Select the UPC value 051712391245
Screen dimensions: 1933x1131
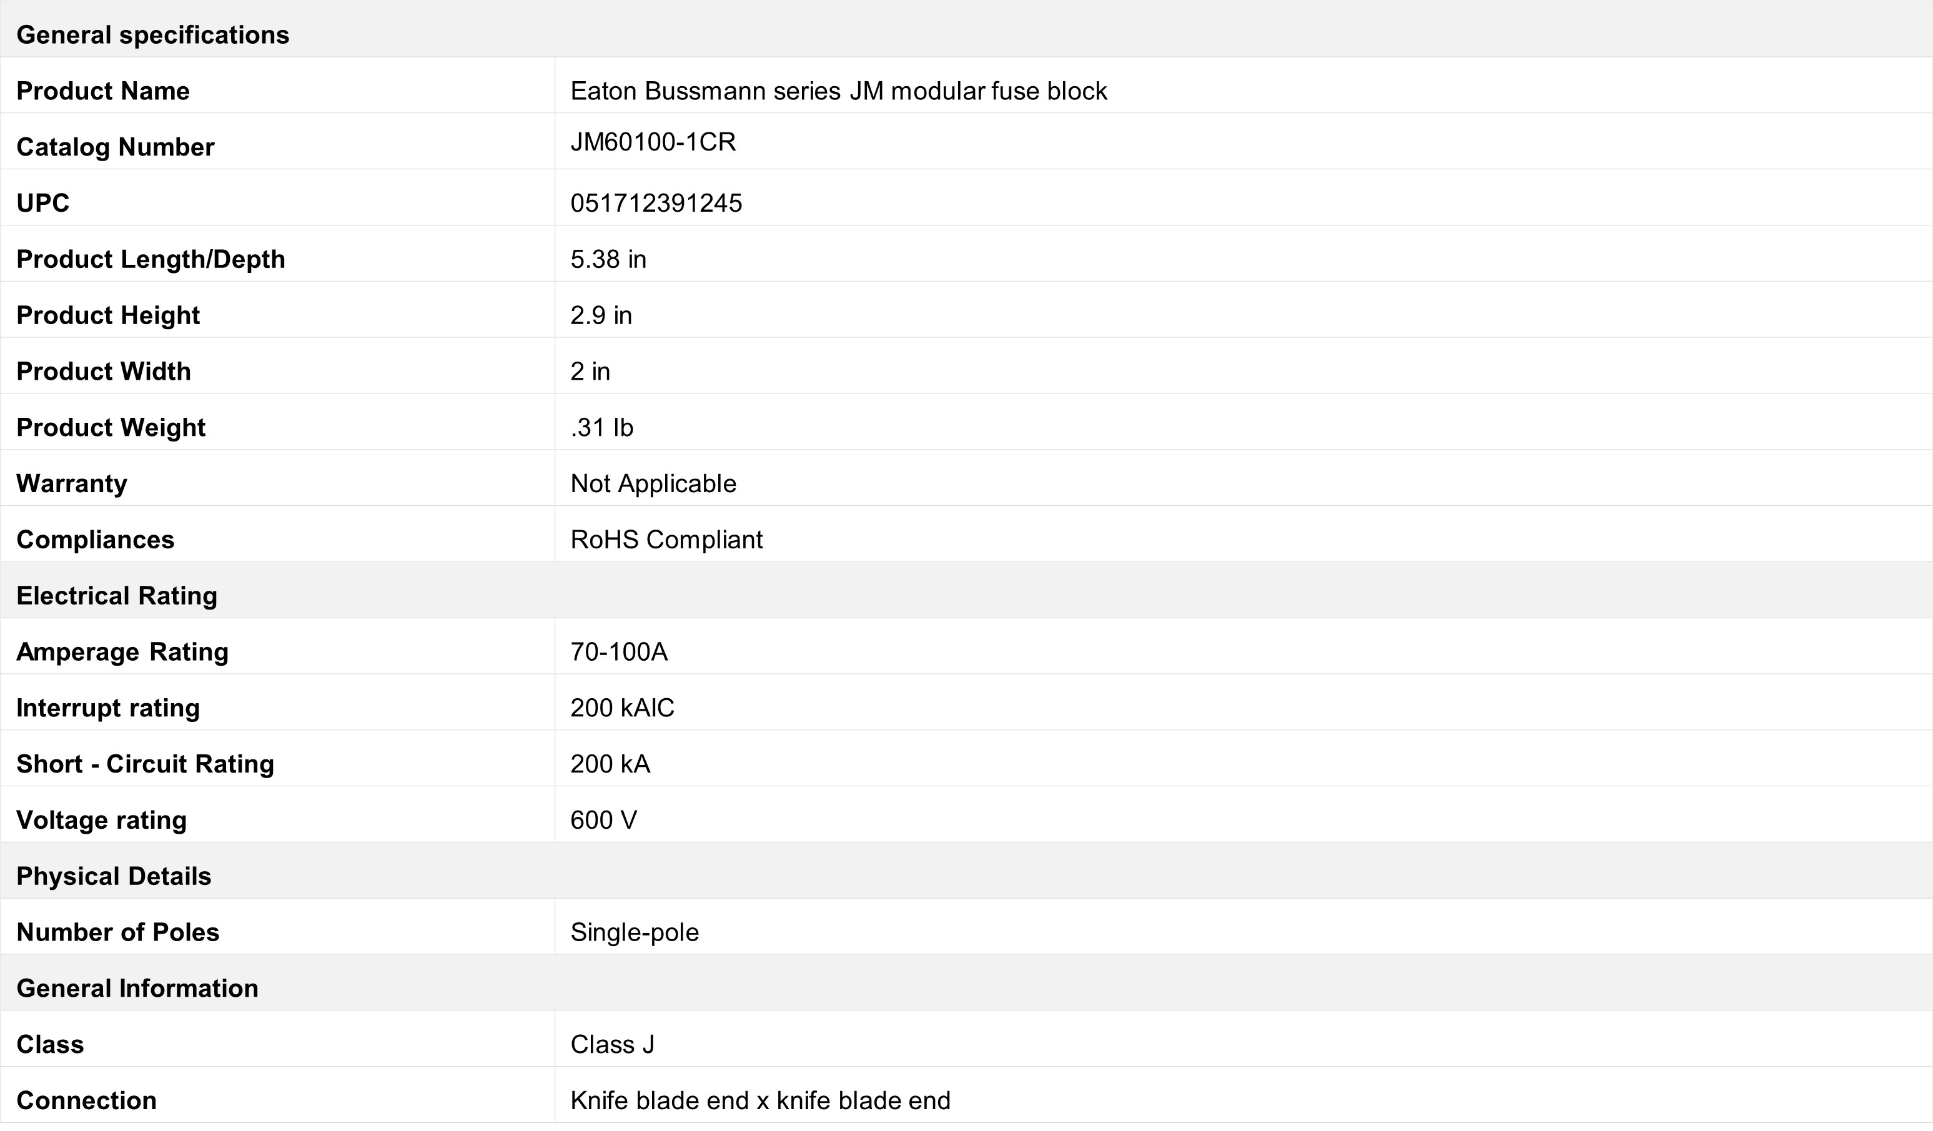tap(656, 203)
